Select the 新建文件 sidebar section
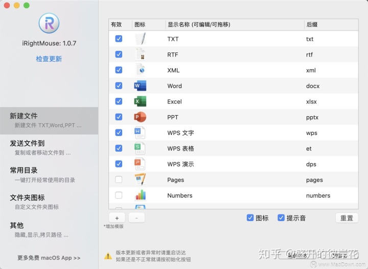Screen dimensions: 368x269 (49, 121)
